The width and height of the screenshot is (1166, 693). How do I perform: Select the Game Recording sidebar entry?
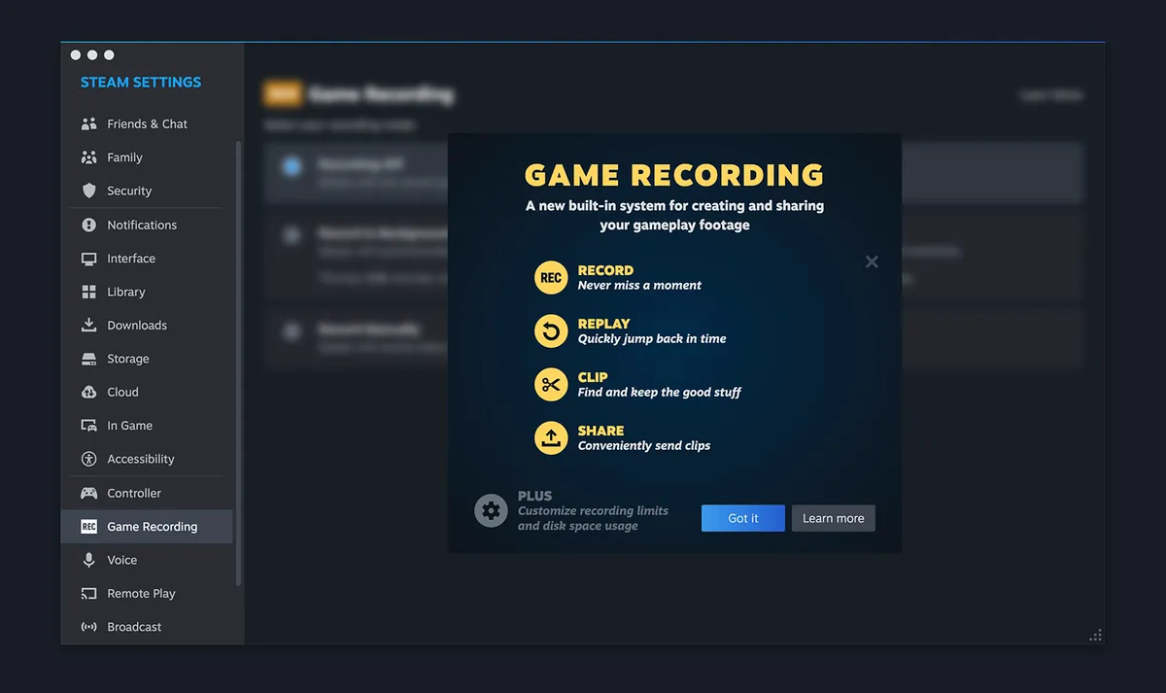(x=147, y=527)
